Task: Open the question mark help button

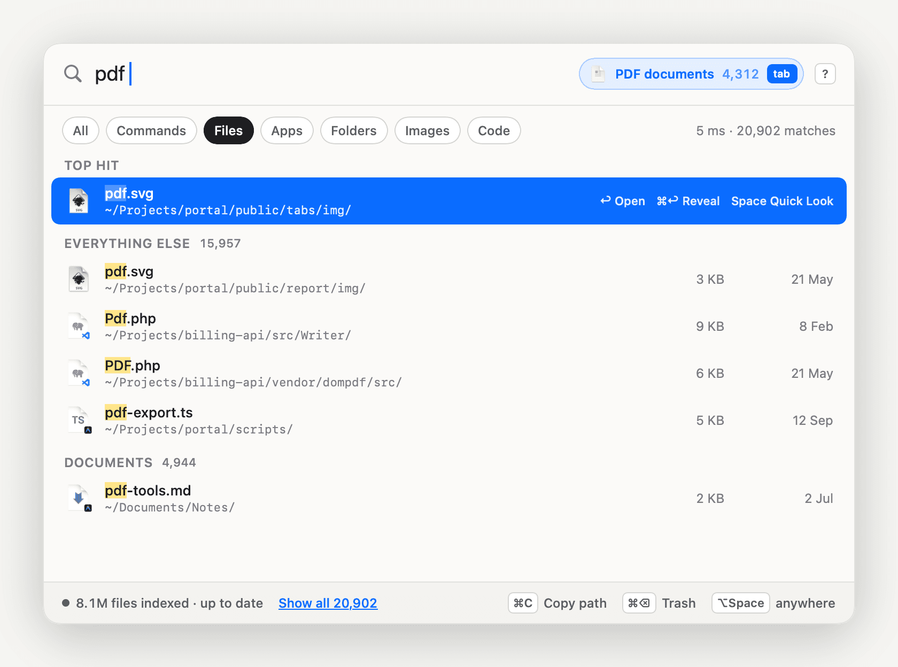Action: pyautogui.click(x=825, y=74)
